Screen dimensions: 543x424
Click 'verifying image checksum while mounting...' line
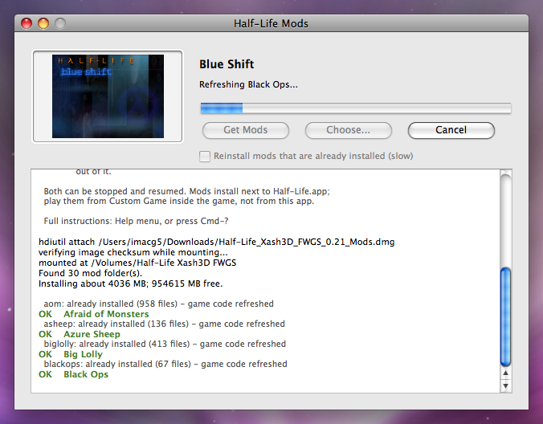click(x=133, y=252)
